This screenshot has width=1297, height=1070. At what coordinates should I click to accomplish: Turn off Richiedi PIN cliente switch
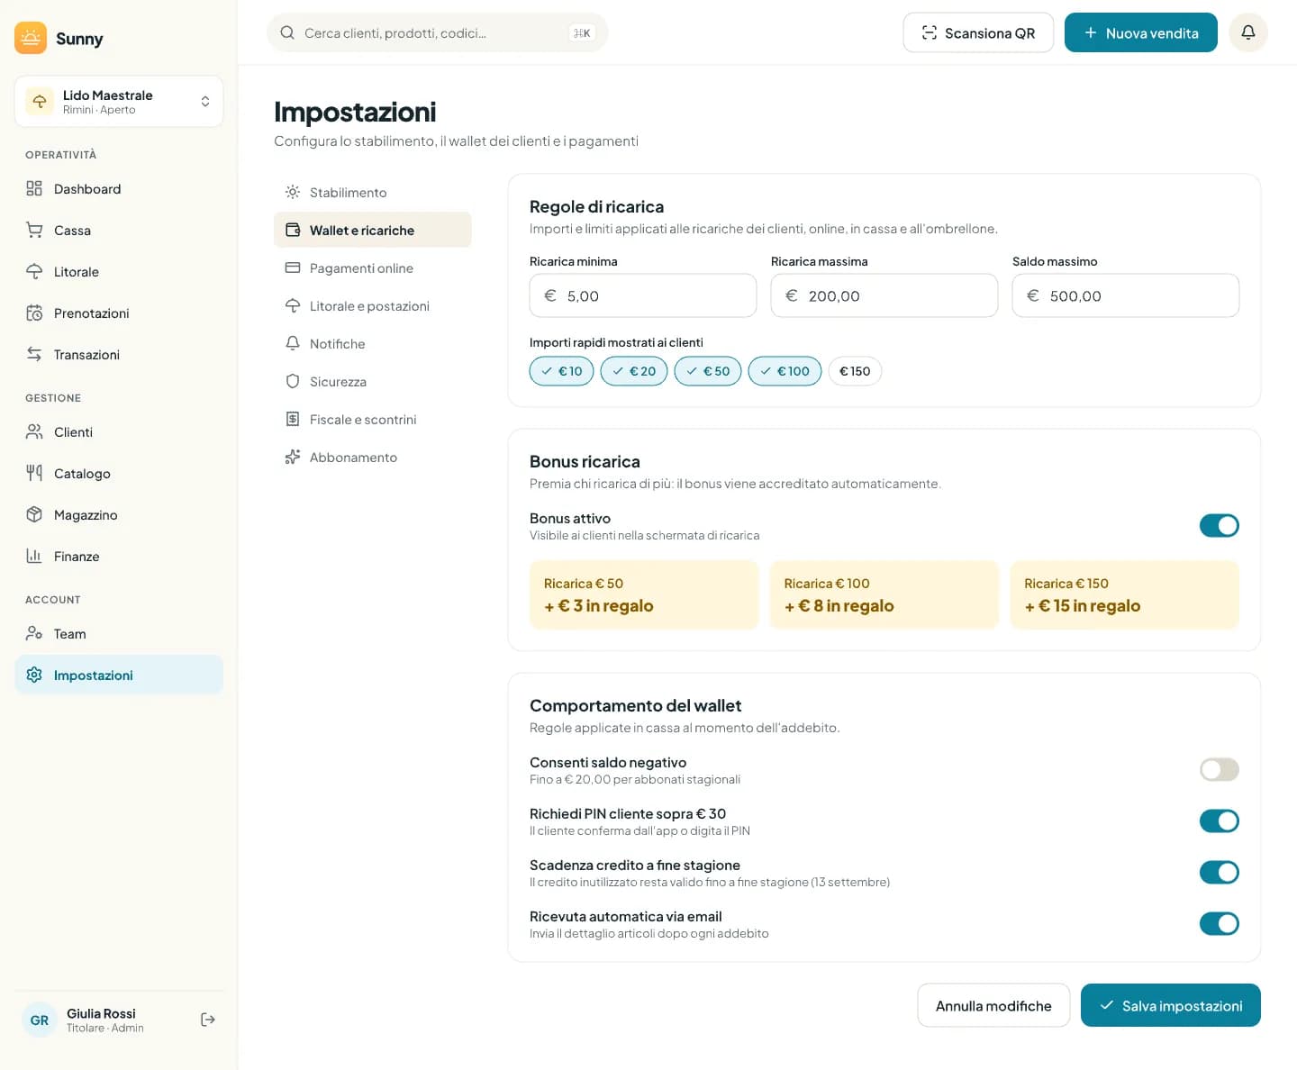pyautogui.click(x=1220, y=821)
